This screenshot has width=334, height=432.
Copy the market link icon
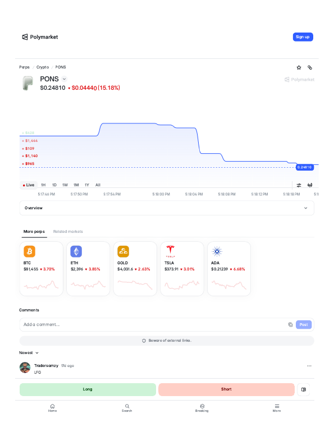(310, 67)
